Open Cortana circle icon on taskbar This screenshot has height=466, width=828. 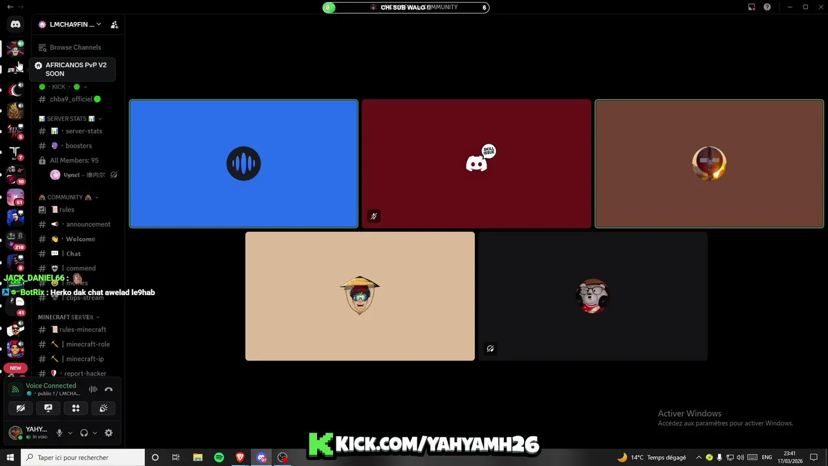[155, 458]
